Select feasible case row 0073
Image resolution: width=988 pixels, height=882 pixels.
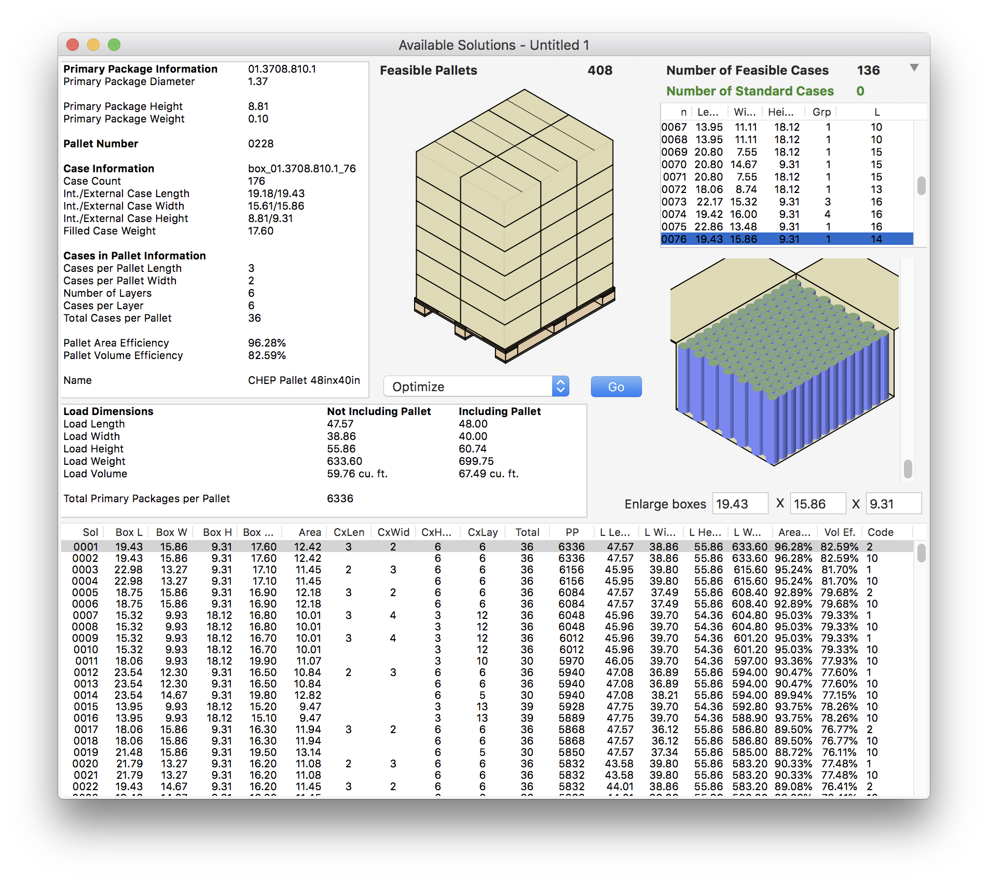click(x=787, y=202)
